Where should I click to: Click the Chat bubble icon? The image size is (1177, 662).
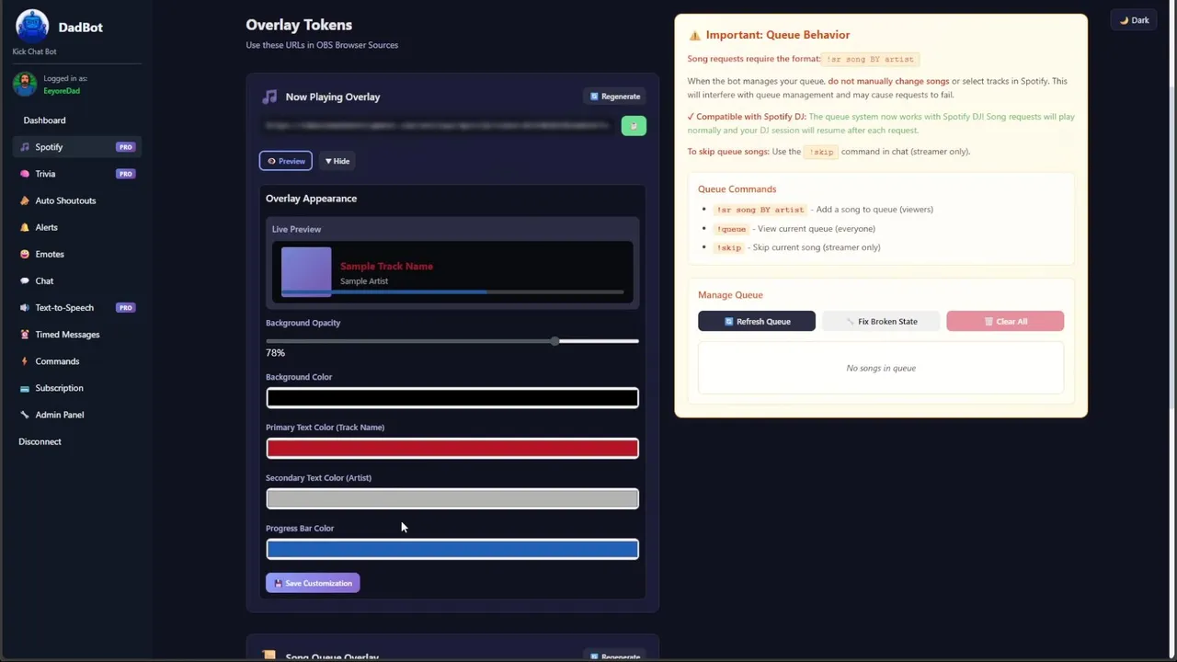pyautogui.click(x=25, y=280)
